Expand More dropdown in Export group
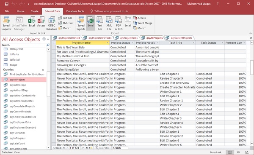 [140, 28]
